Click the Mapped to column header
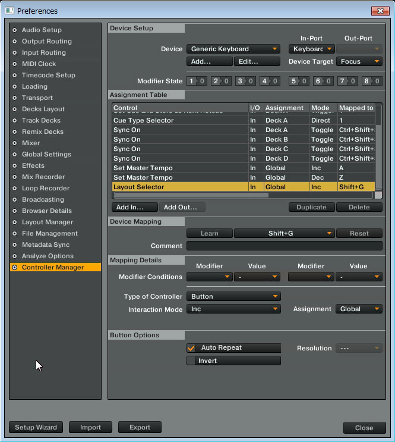This screenshot has height=442, width=395. 356,108
